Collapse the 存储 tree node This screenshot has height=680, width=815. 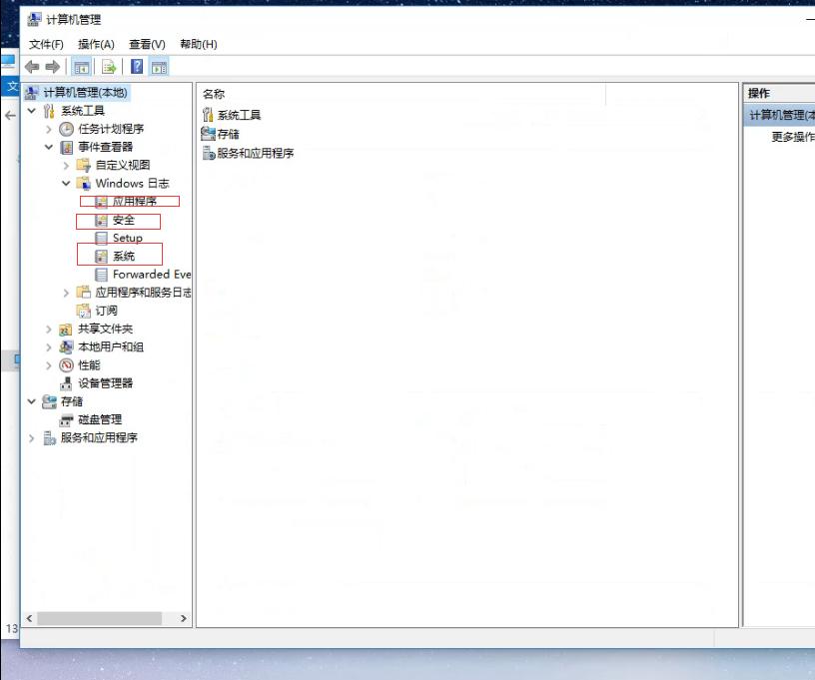click(31, 401)
